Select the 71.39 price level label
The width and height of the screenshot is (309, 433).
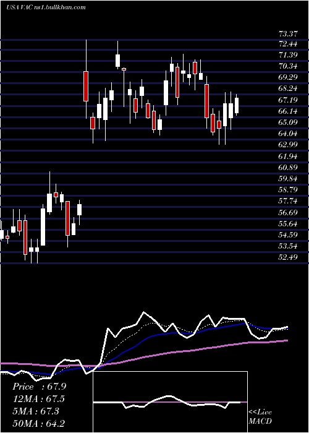[288, 55]
